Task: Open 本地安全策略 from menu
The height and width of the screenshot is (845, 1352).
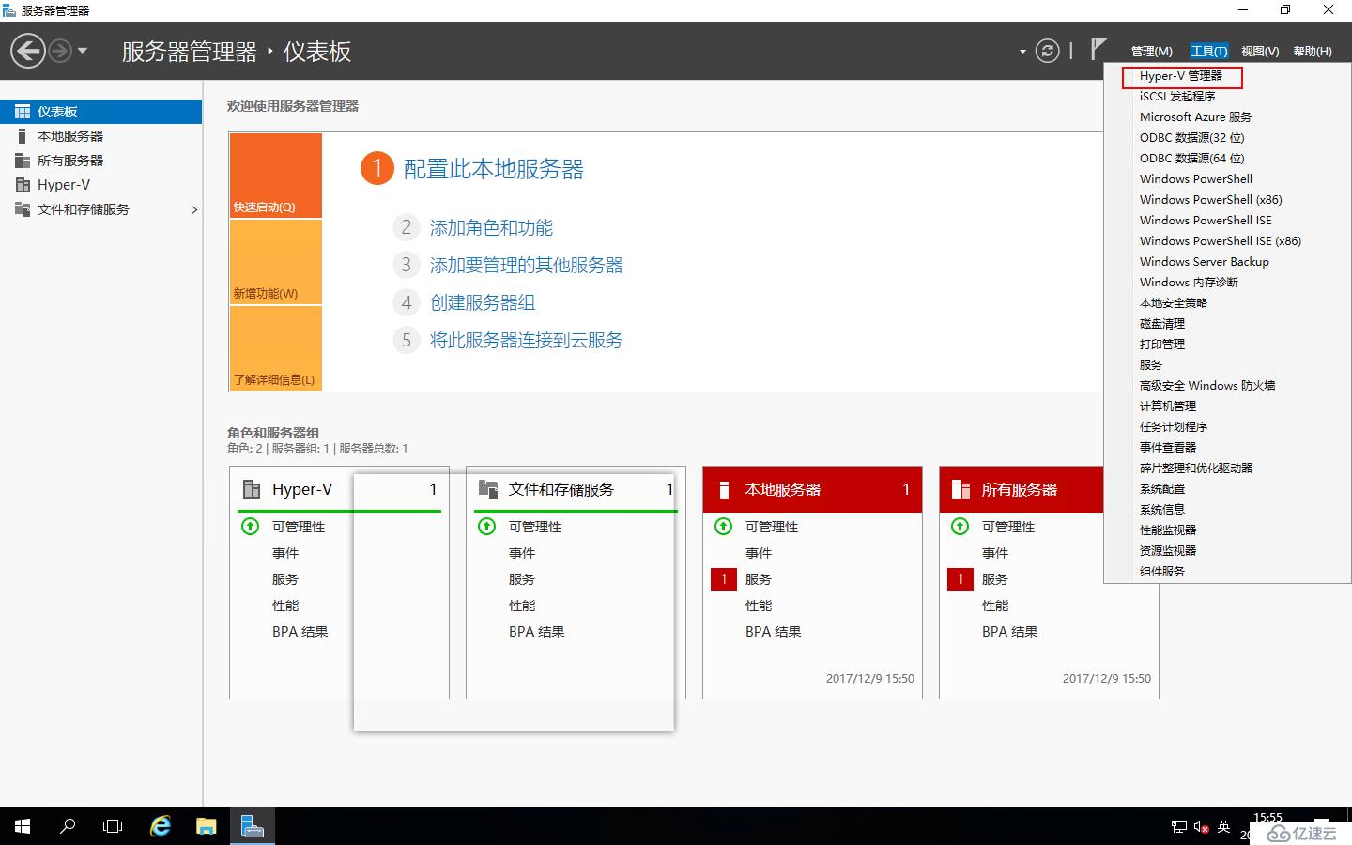Action: (1174, 303)
